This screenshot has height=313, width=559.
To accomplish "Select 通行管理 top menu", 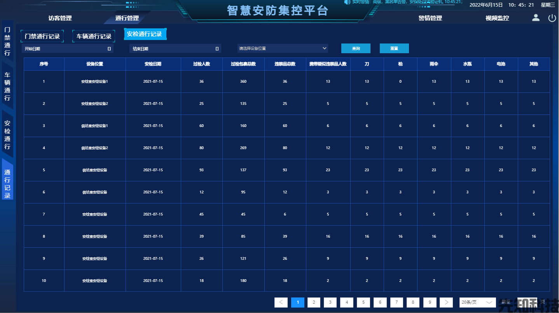I will tap(127, 18).
